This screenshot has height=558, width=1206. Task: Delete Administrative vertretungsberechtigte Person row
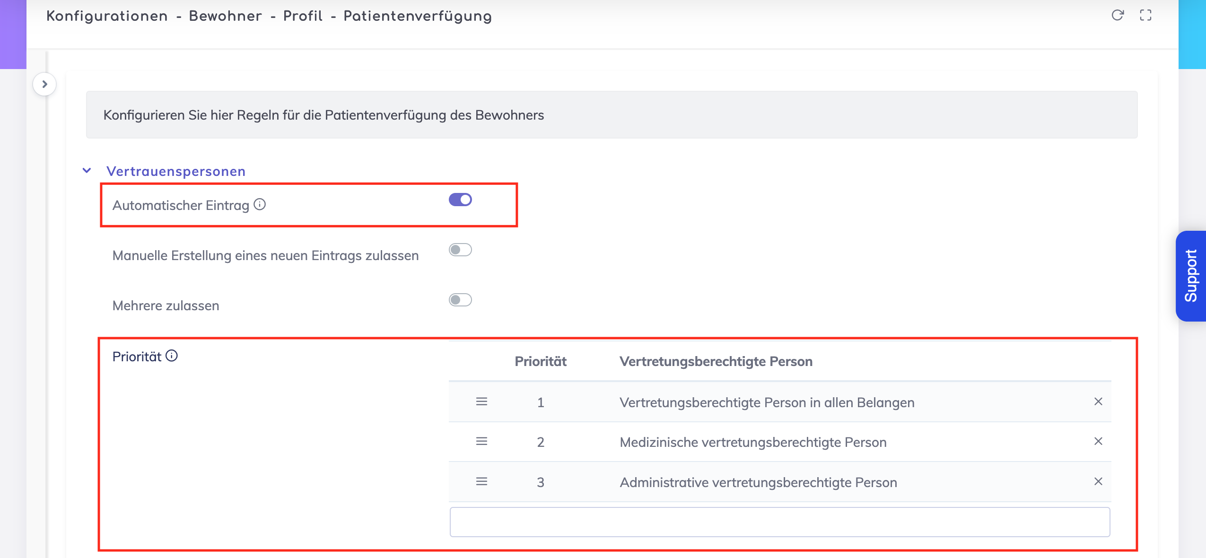click(1098, 481)
